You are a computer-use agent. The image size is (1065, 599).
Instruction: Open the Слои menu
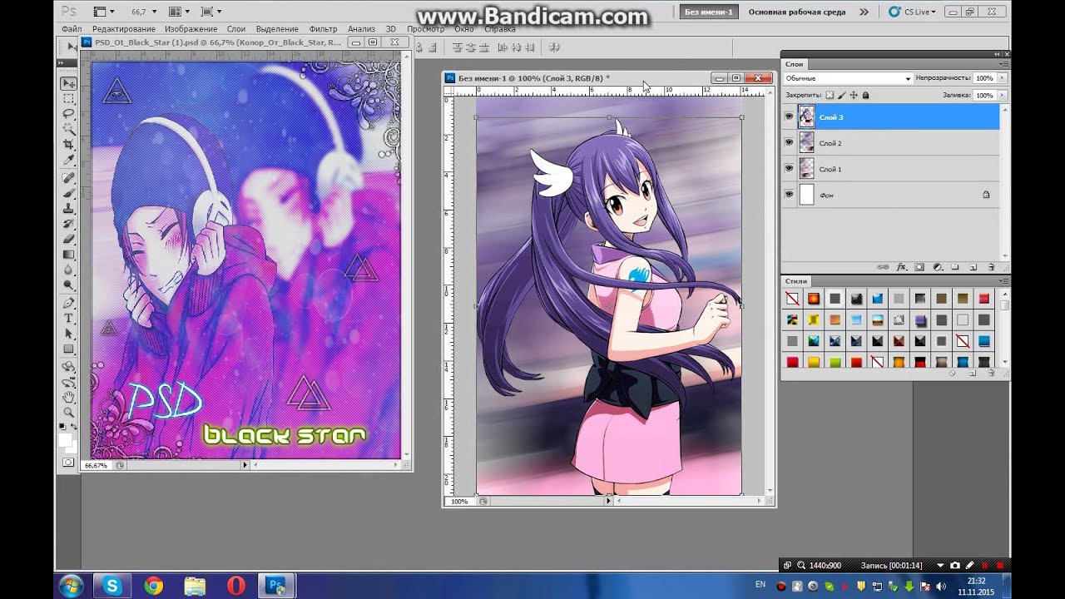coord(236,29)
